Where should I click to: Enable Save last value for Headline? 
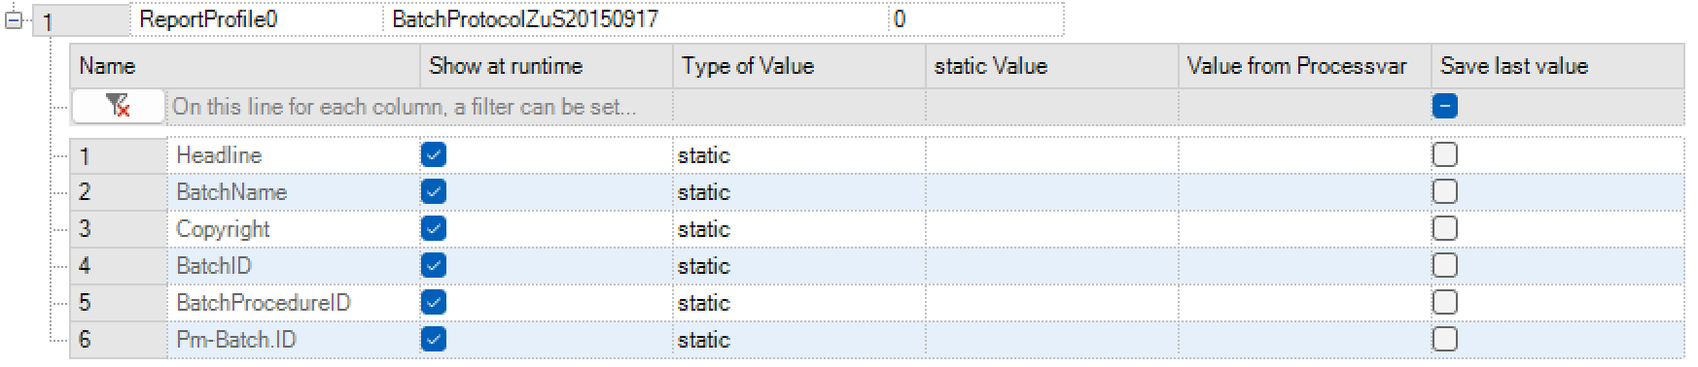point(1445,154)
